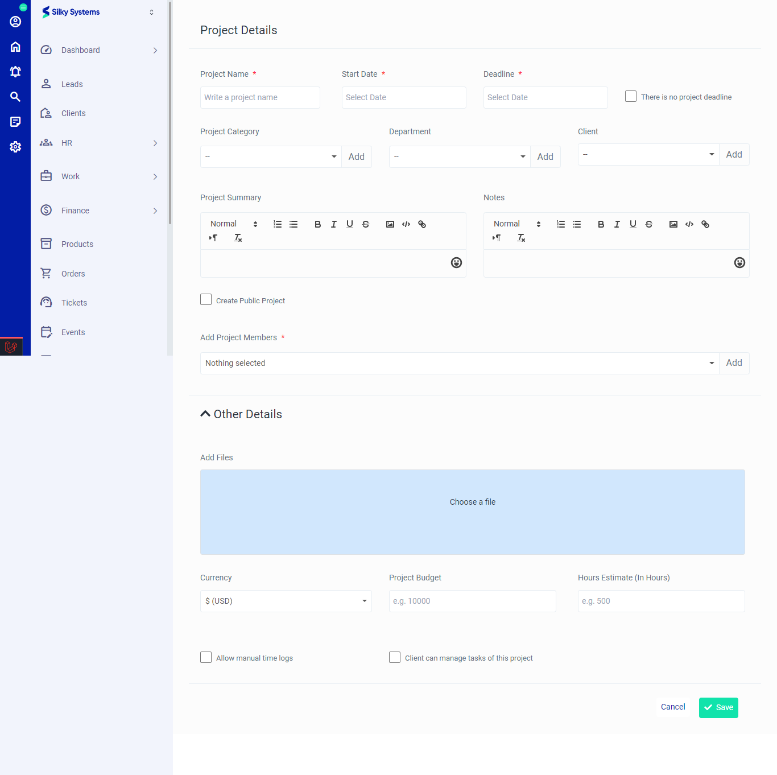
Task: Open the notifications bell icon
Action: tap(15, 71)
